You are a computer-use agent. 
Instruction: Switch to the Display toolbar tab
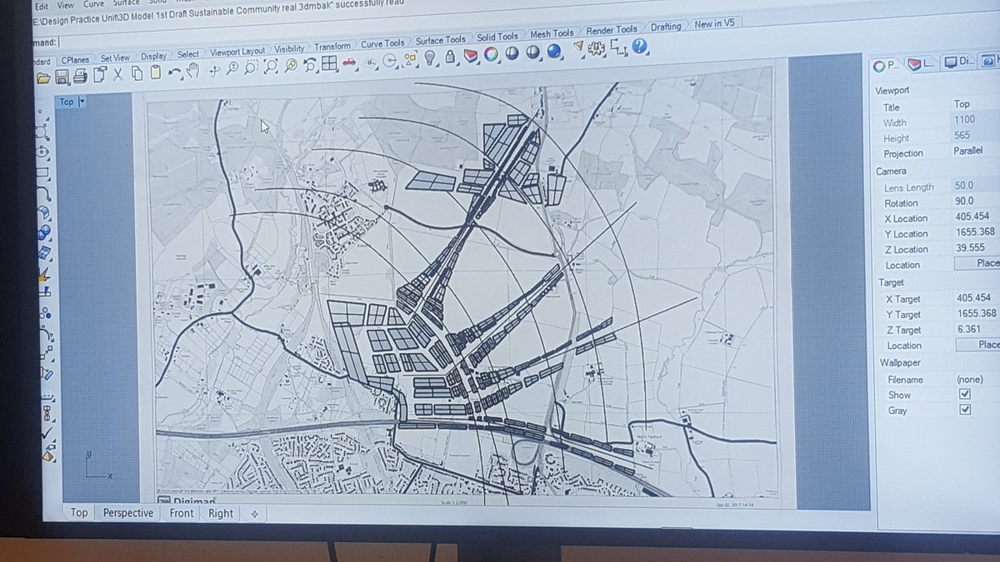pos(153,57)
